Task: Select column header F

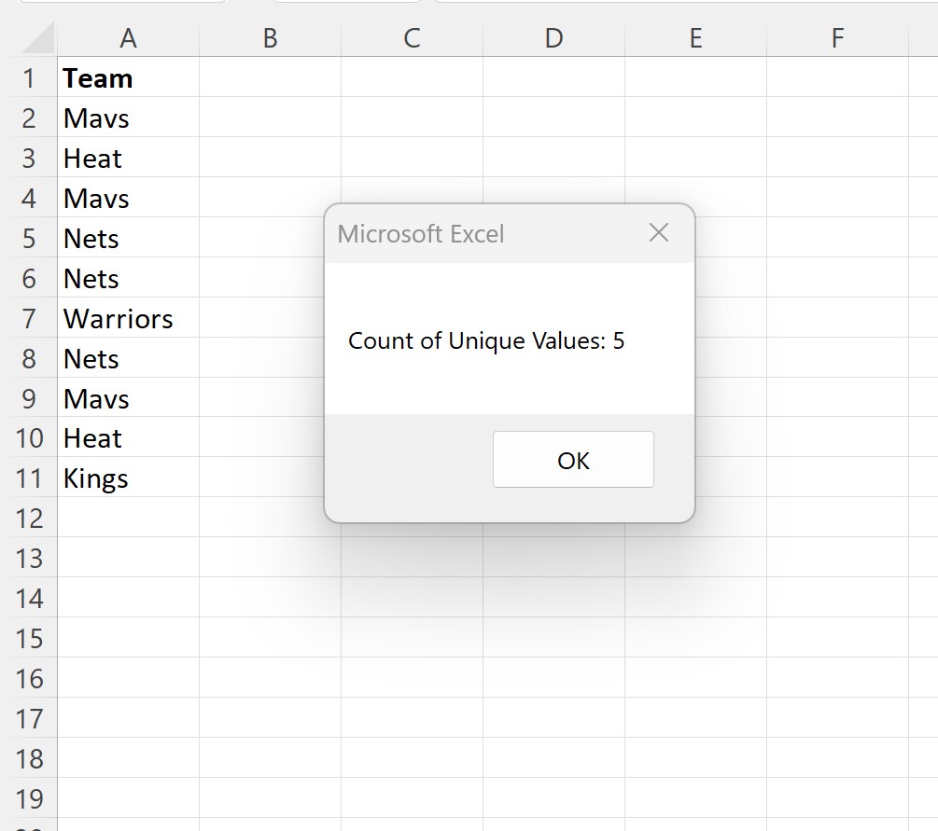Action: [836, 39]
